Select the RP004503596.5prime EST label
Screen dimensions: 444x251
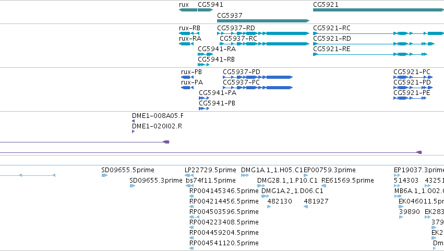224,212
